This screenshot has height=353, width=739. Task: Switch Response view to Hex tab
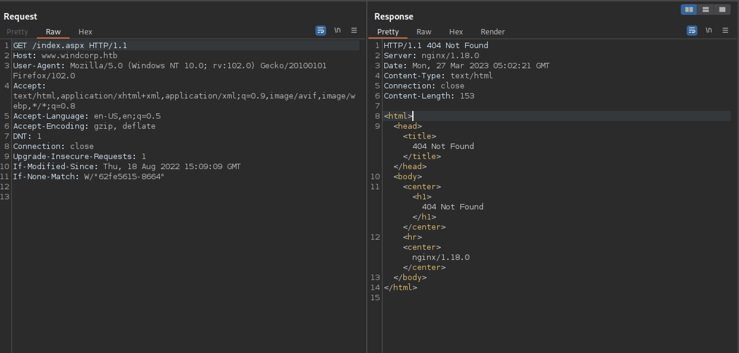[x=456, y=32]
